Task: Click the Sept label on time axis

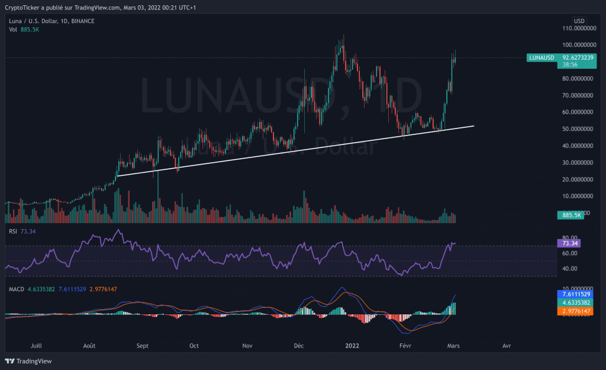Action: click(143, 345)
